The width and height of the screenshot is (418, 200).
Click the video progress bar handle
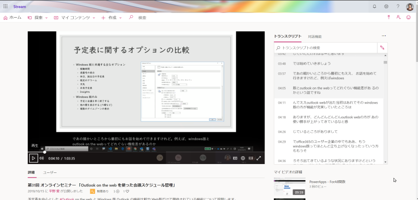coord(44,152)
